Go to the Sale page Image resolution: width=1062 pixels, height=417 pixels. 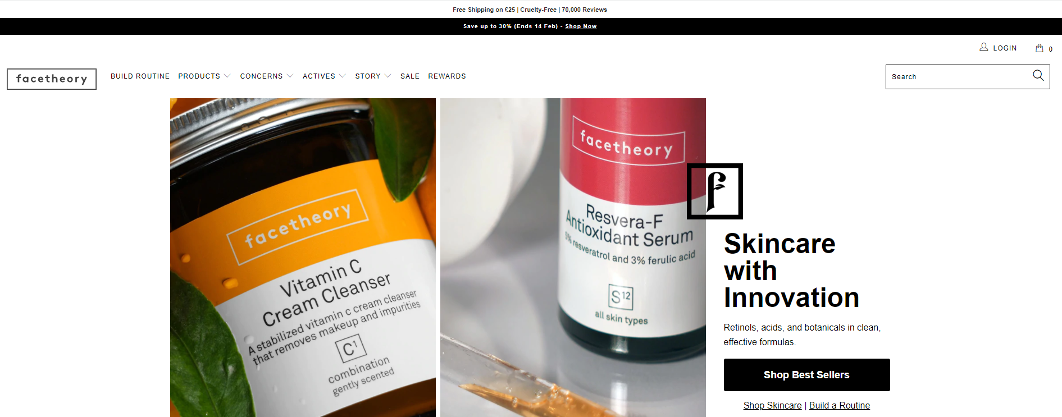410,76
